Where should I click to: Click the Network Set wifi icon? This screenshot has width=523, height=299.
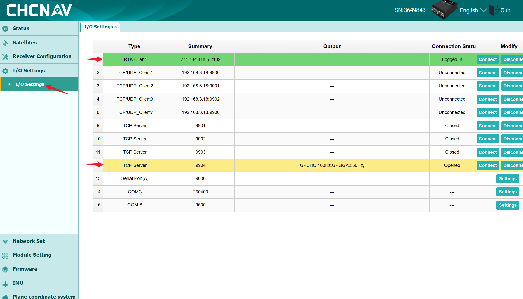tap(5, 241)
